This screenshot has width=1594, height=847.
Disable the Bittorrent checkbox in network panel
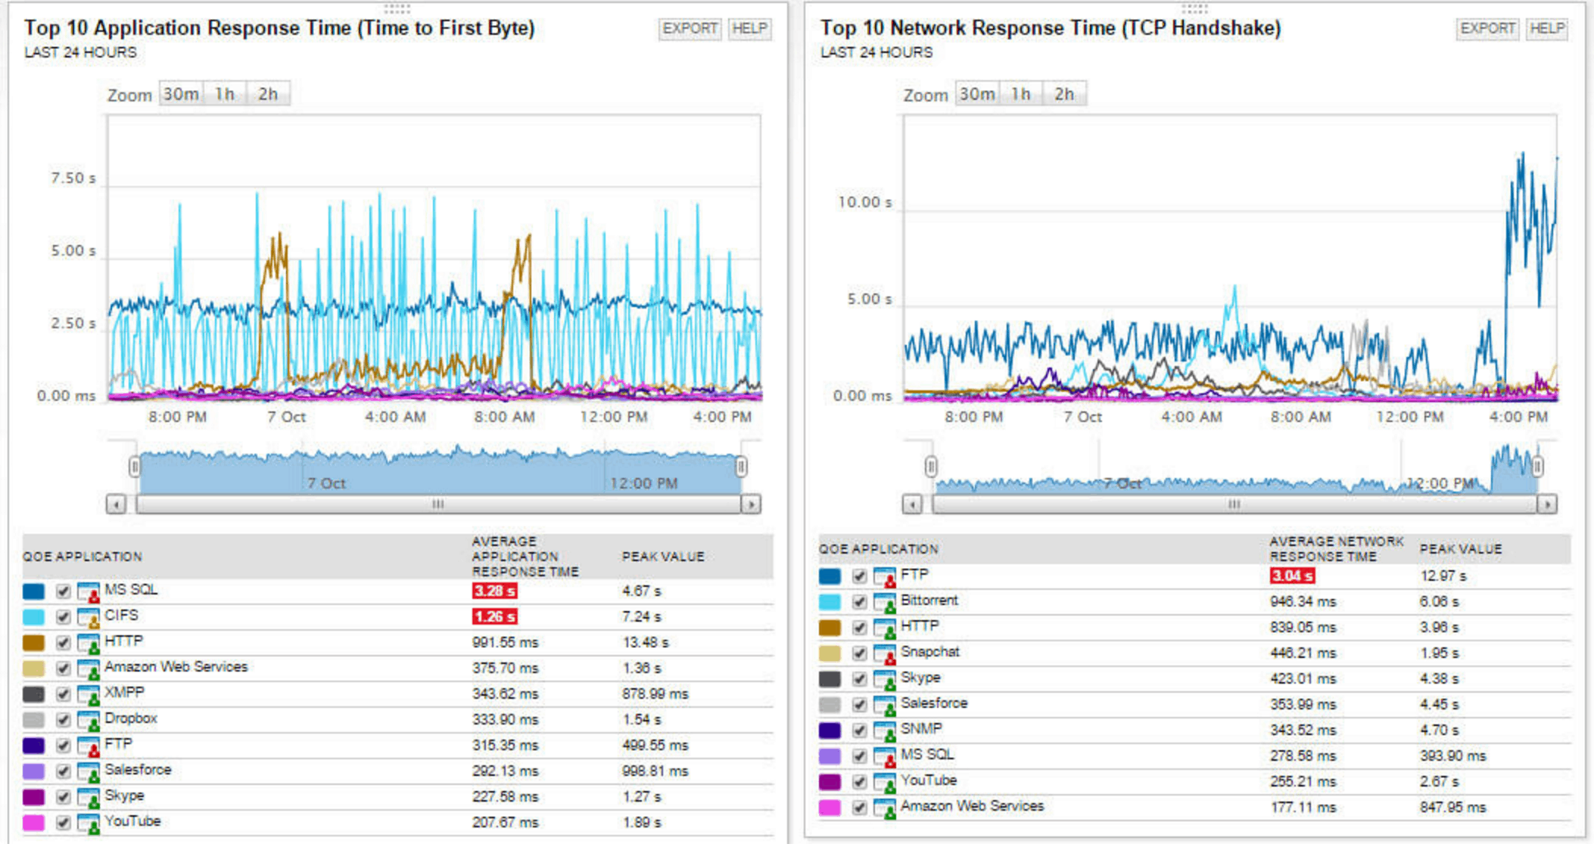click(859, 600)
